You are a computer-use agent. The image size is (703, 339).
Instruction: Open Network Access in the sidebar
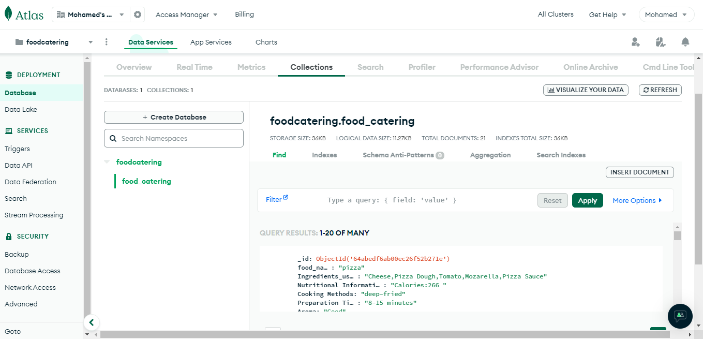click(x=30, y=288)
